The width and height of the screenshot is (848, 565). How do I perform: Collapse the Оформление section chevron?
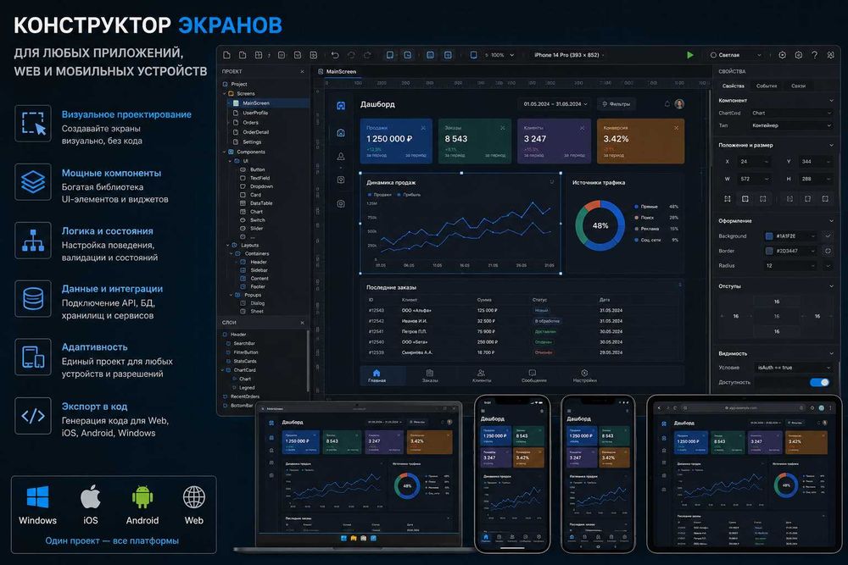point(831,221)
